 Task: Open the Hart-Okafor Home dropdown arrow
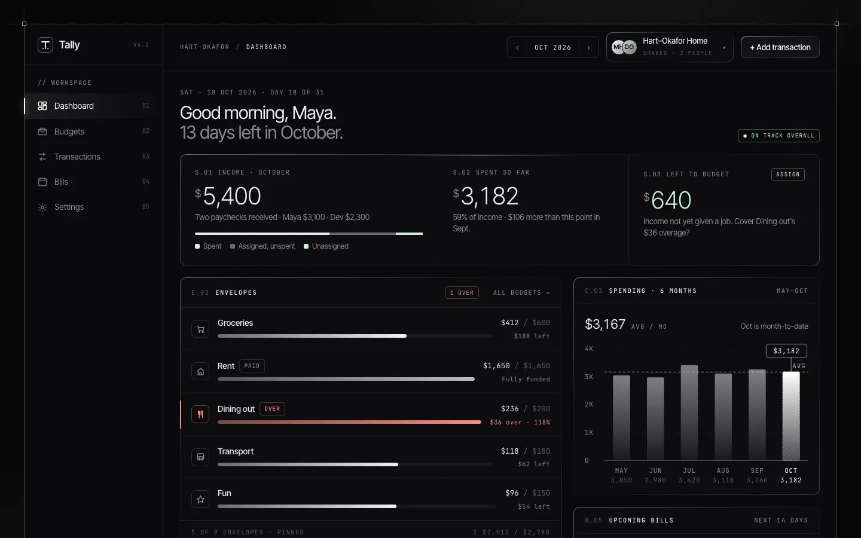coord(724,48)
